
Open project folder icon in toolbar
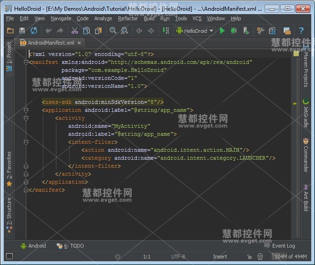(x=10, y=31)
